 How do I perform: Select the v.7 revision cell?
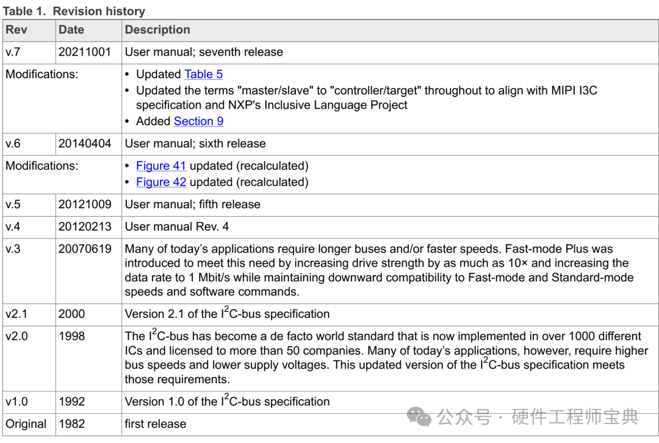[29, 52]
